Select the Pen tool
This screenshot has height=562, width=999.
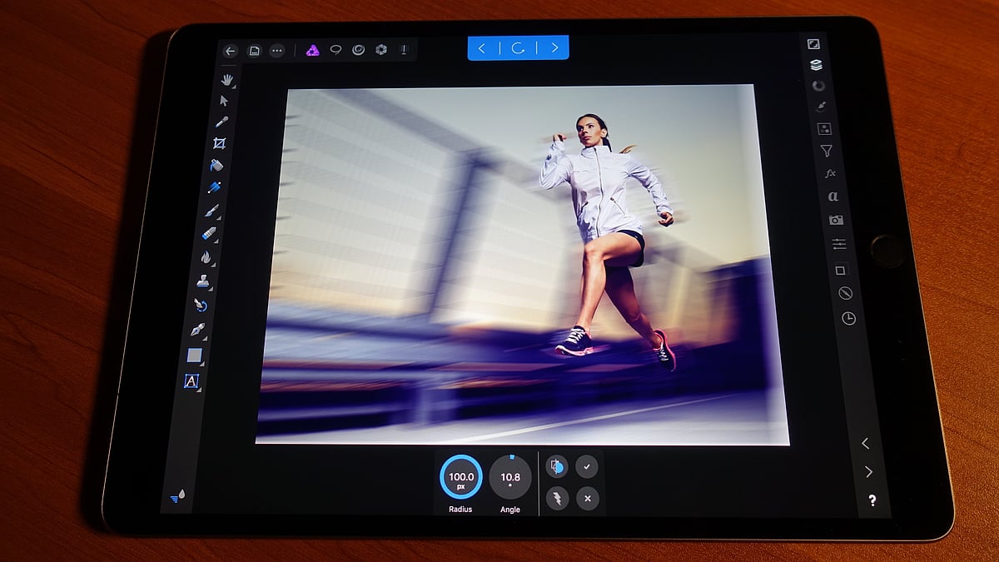click(x=198, y=330)
